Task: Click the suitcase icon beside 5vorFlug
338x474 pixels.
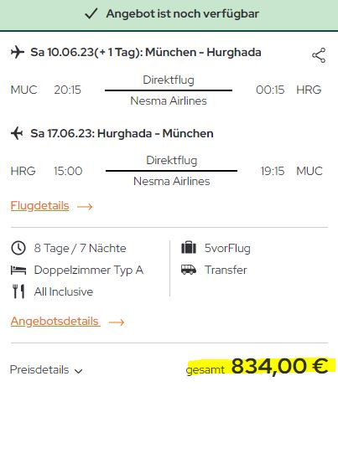Action: click(189, 248)
